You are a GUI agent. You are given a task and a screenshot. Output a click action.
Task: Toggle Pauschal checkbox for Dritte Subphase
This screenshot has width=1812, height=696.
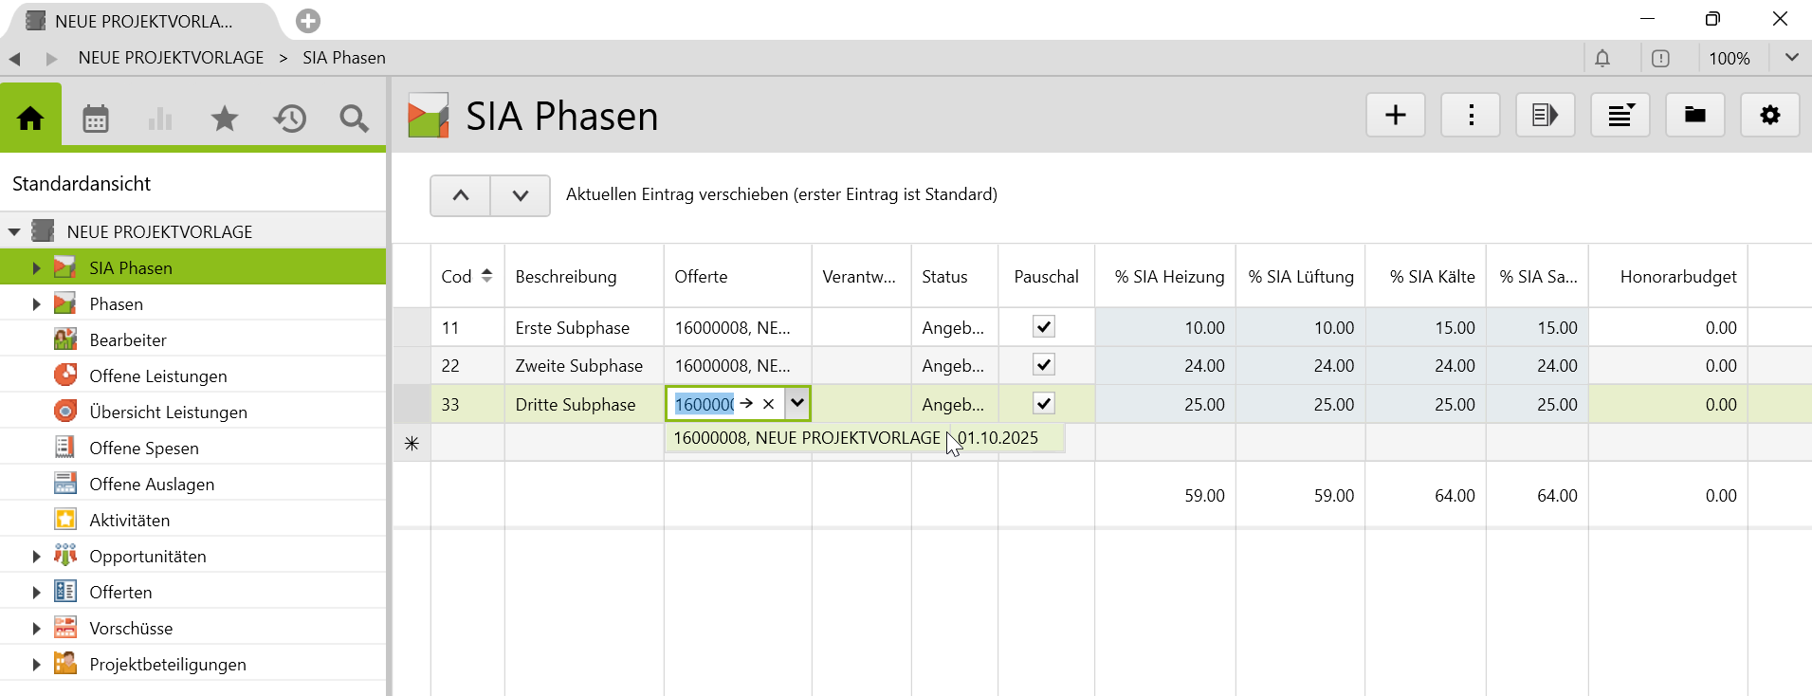[1044, 404]
